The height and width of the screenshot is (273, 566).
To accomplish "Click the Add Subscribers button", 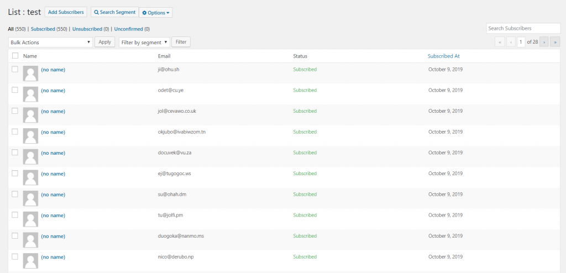I will coord(66,12).
